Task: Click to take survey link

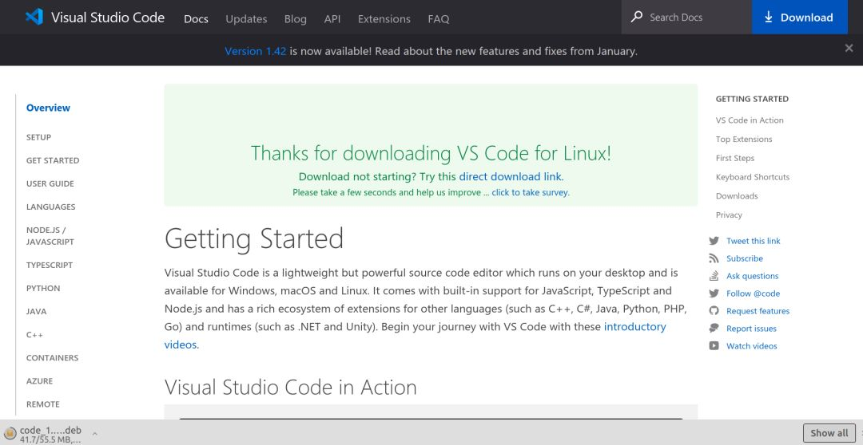Action: click(531, 192)
